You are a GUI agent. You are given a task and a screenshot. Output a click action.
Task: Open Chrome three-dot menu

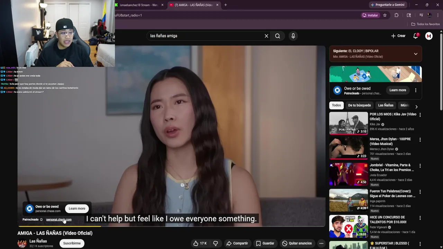438,15
